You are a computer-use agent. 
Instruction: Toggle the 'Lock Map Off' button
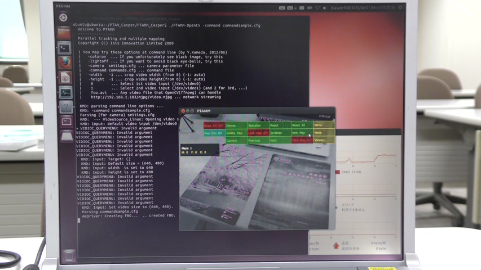pos(258,133)
